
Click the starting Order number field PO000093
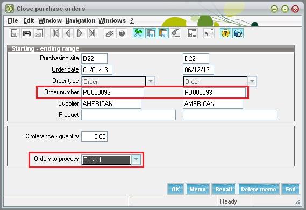(112, 92)
